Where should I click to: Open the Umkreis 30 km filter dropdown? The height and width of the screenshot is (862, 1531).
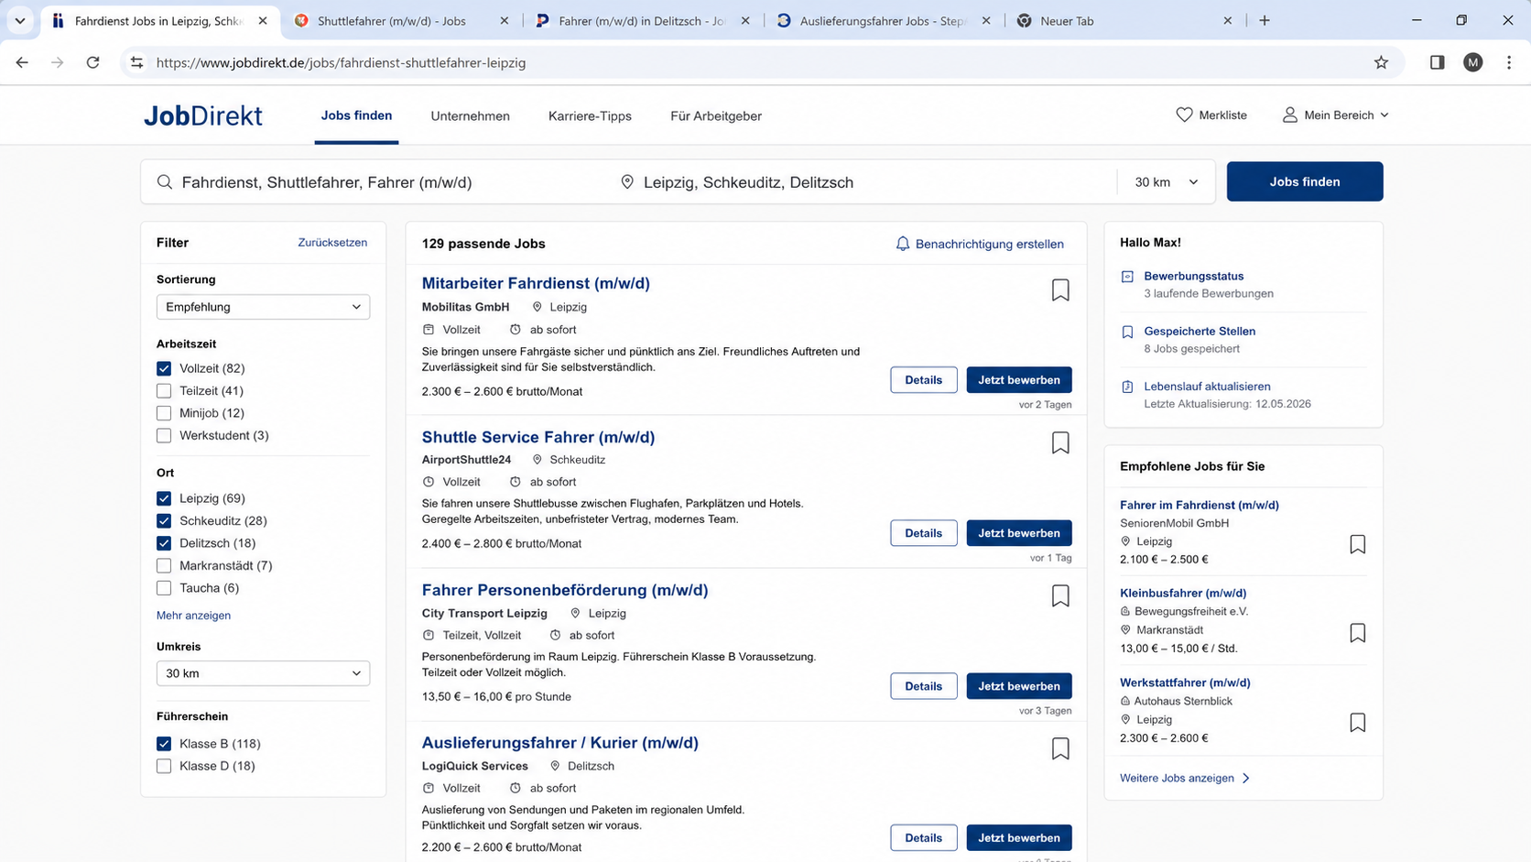[263, 673]
